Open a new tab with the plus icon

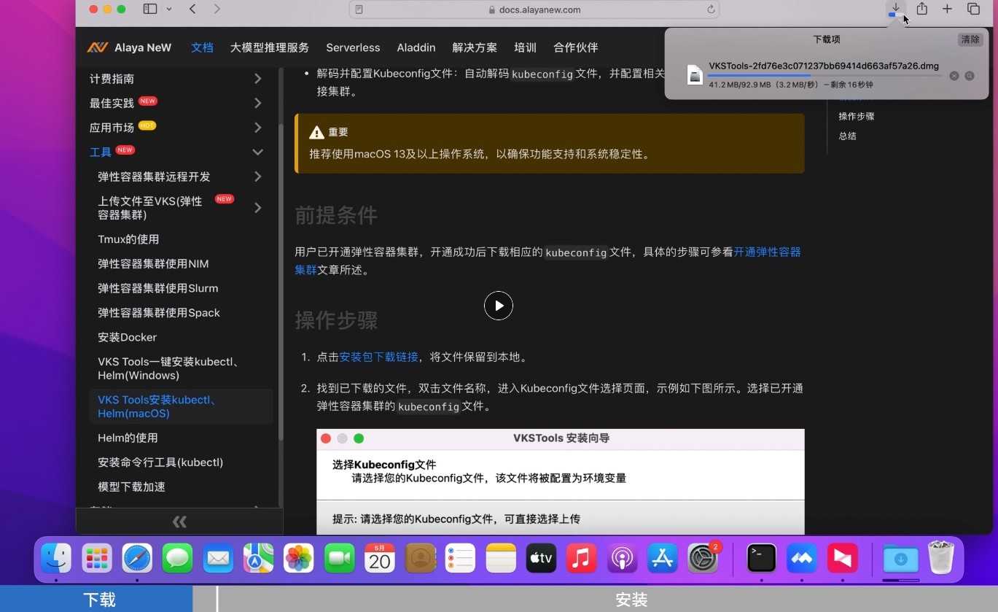point(947,9)
